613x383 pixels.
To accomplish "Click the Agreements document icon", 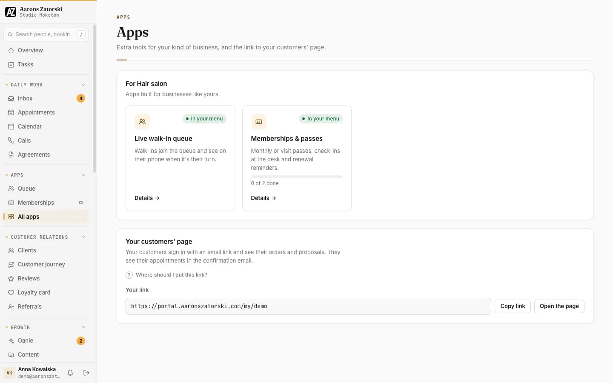I will (11, 155).
